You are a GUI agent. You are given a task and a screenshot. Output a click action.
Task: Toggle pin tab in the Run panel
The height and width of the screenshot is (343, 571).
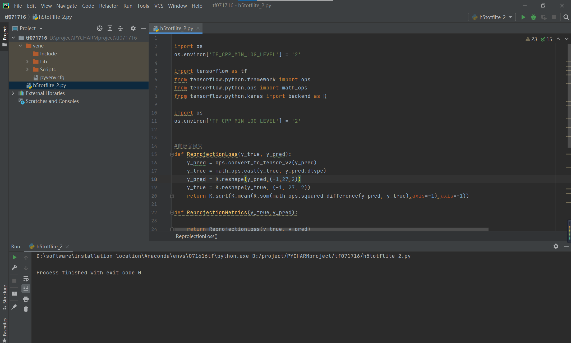pos(14,307)
